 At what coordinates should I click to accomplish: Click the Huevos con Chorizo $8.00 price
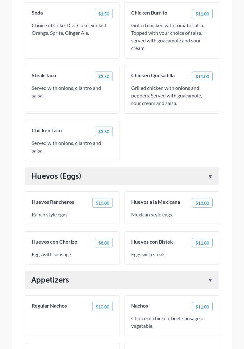(104, 243)
